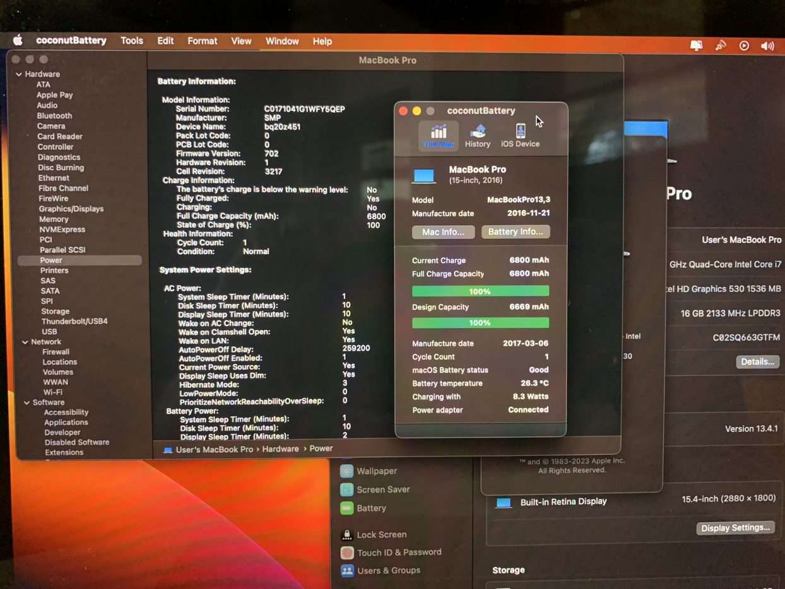Select Storage in the sidebar
The height and width of the screenshot is (589, 785).
56,312
